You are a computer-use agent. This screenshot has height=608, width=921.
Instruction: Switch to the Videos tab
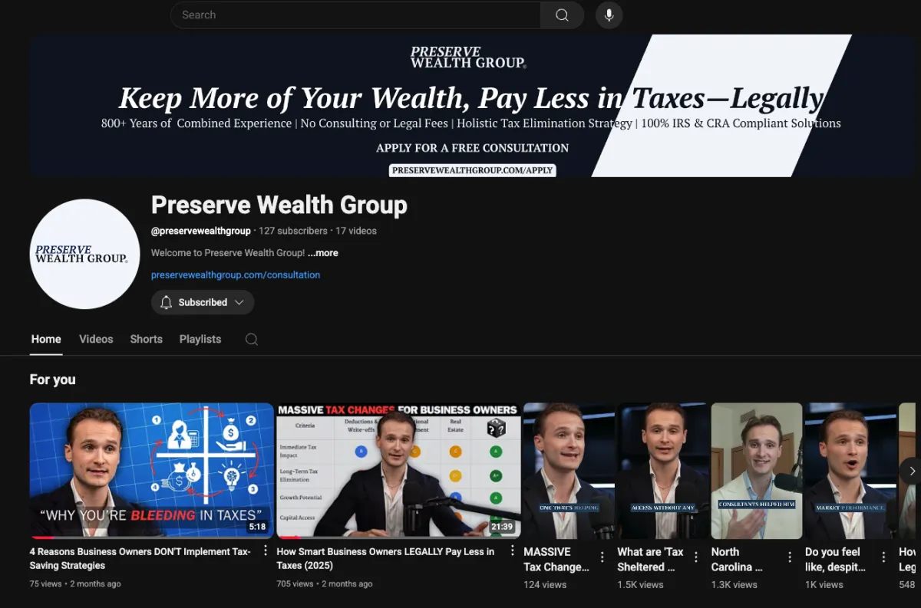tap(96, 339)
